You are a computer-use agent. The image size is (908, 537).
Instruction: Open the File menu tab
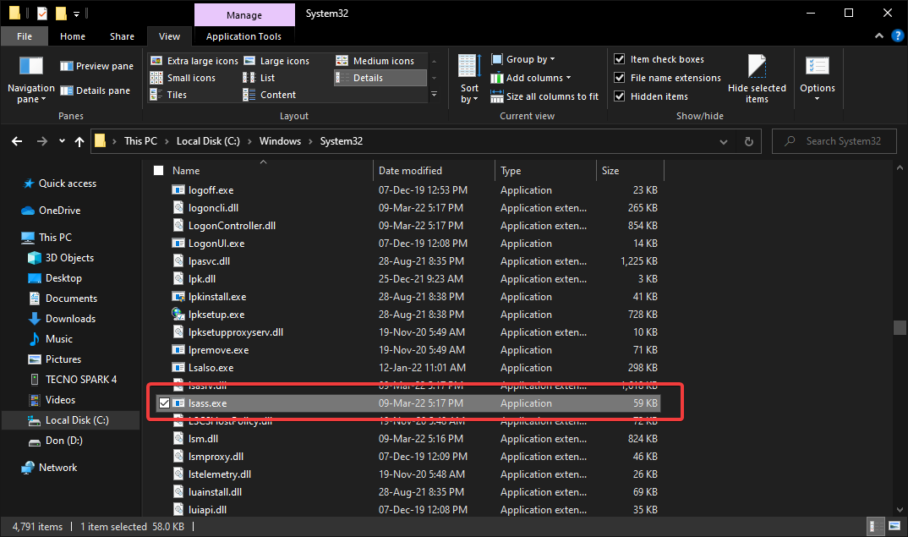(25, 36)
